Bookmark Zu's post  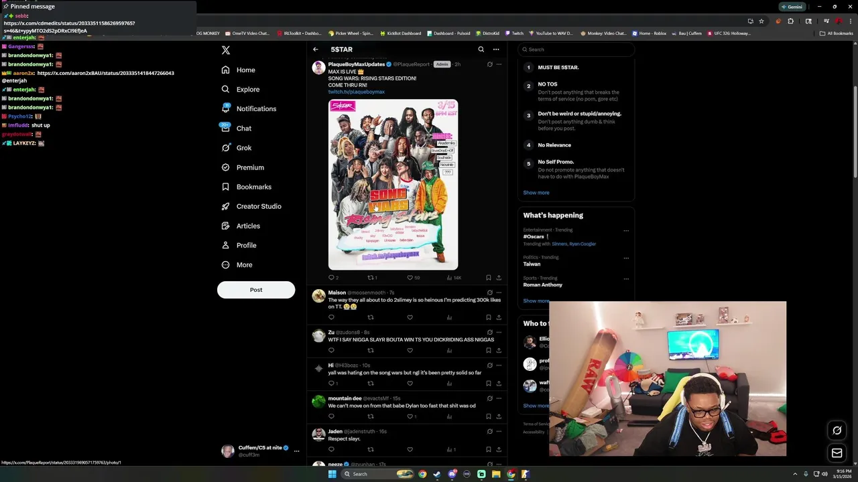click(x=488, y=350)
